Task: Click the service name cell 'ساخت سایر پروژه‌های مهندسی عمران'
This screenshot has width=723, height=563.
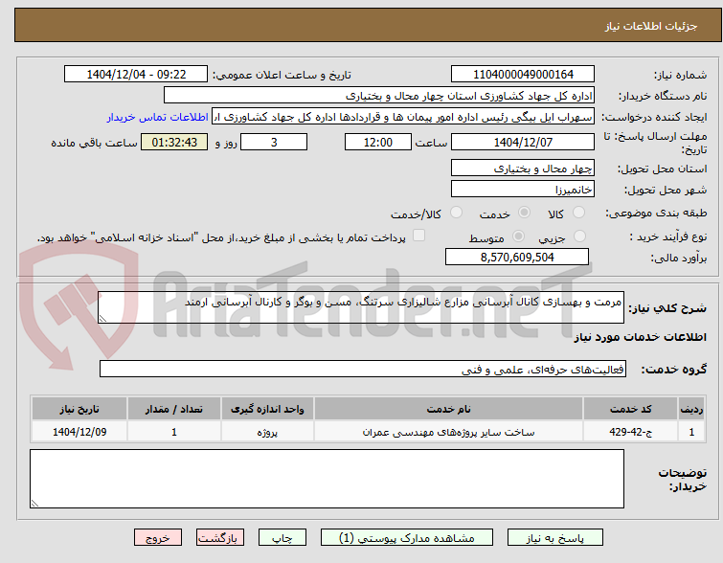Action: tap(449, 432)
